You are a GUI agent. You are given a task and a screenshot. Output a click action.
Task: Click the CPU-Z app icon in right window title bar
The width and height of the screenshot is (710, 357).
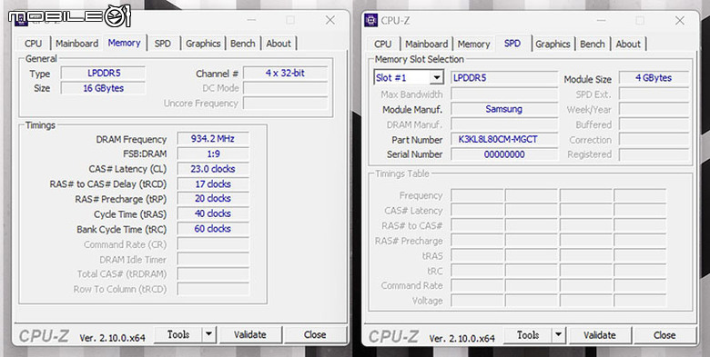coord(370,20)
